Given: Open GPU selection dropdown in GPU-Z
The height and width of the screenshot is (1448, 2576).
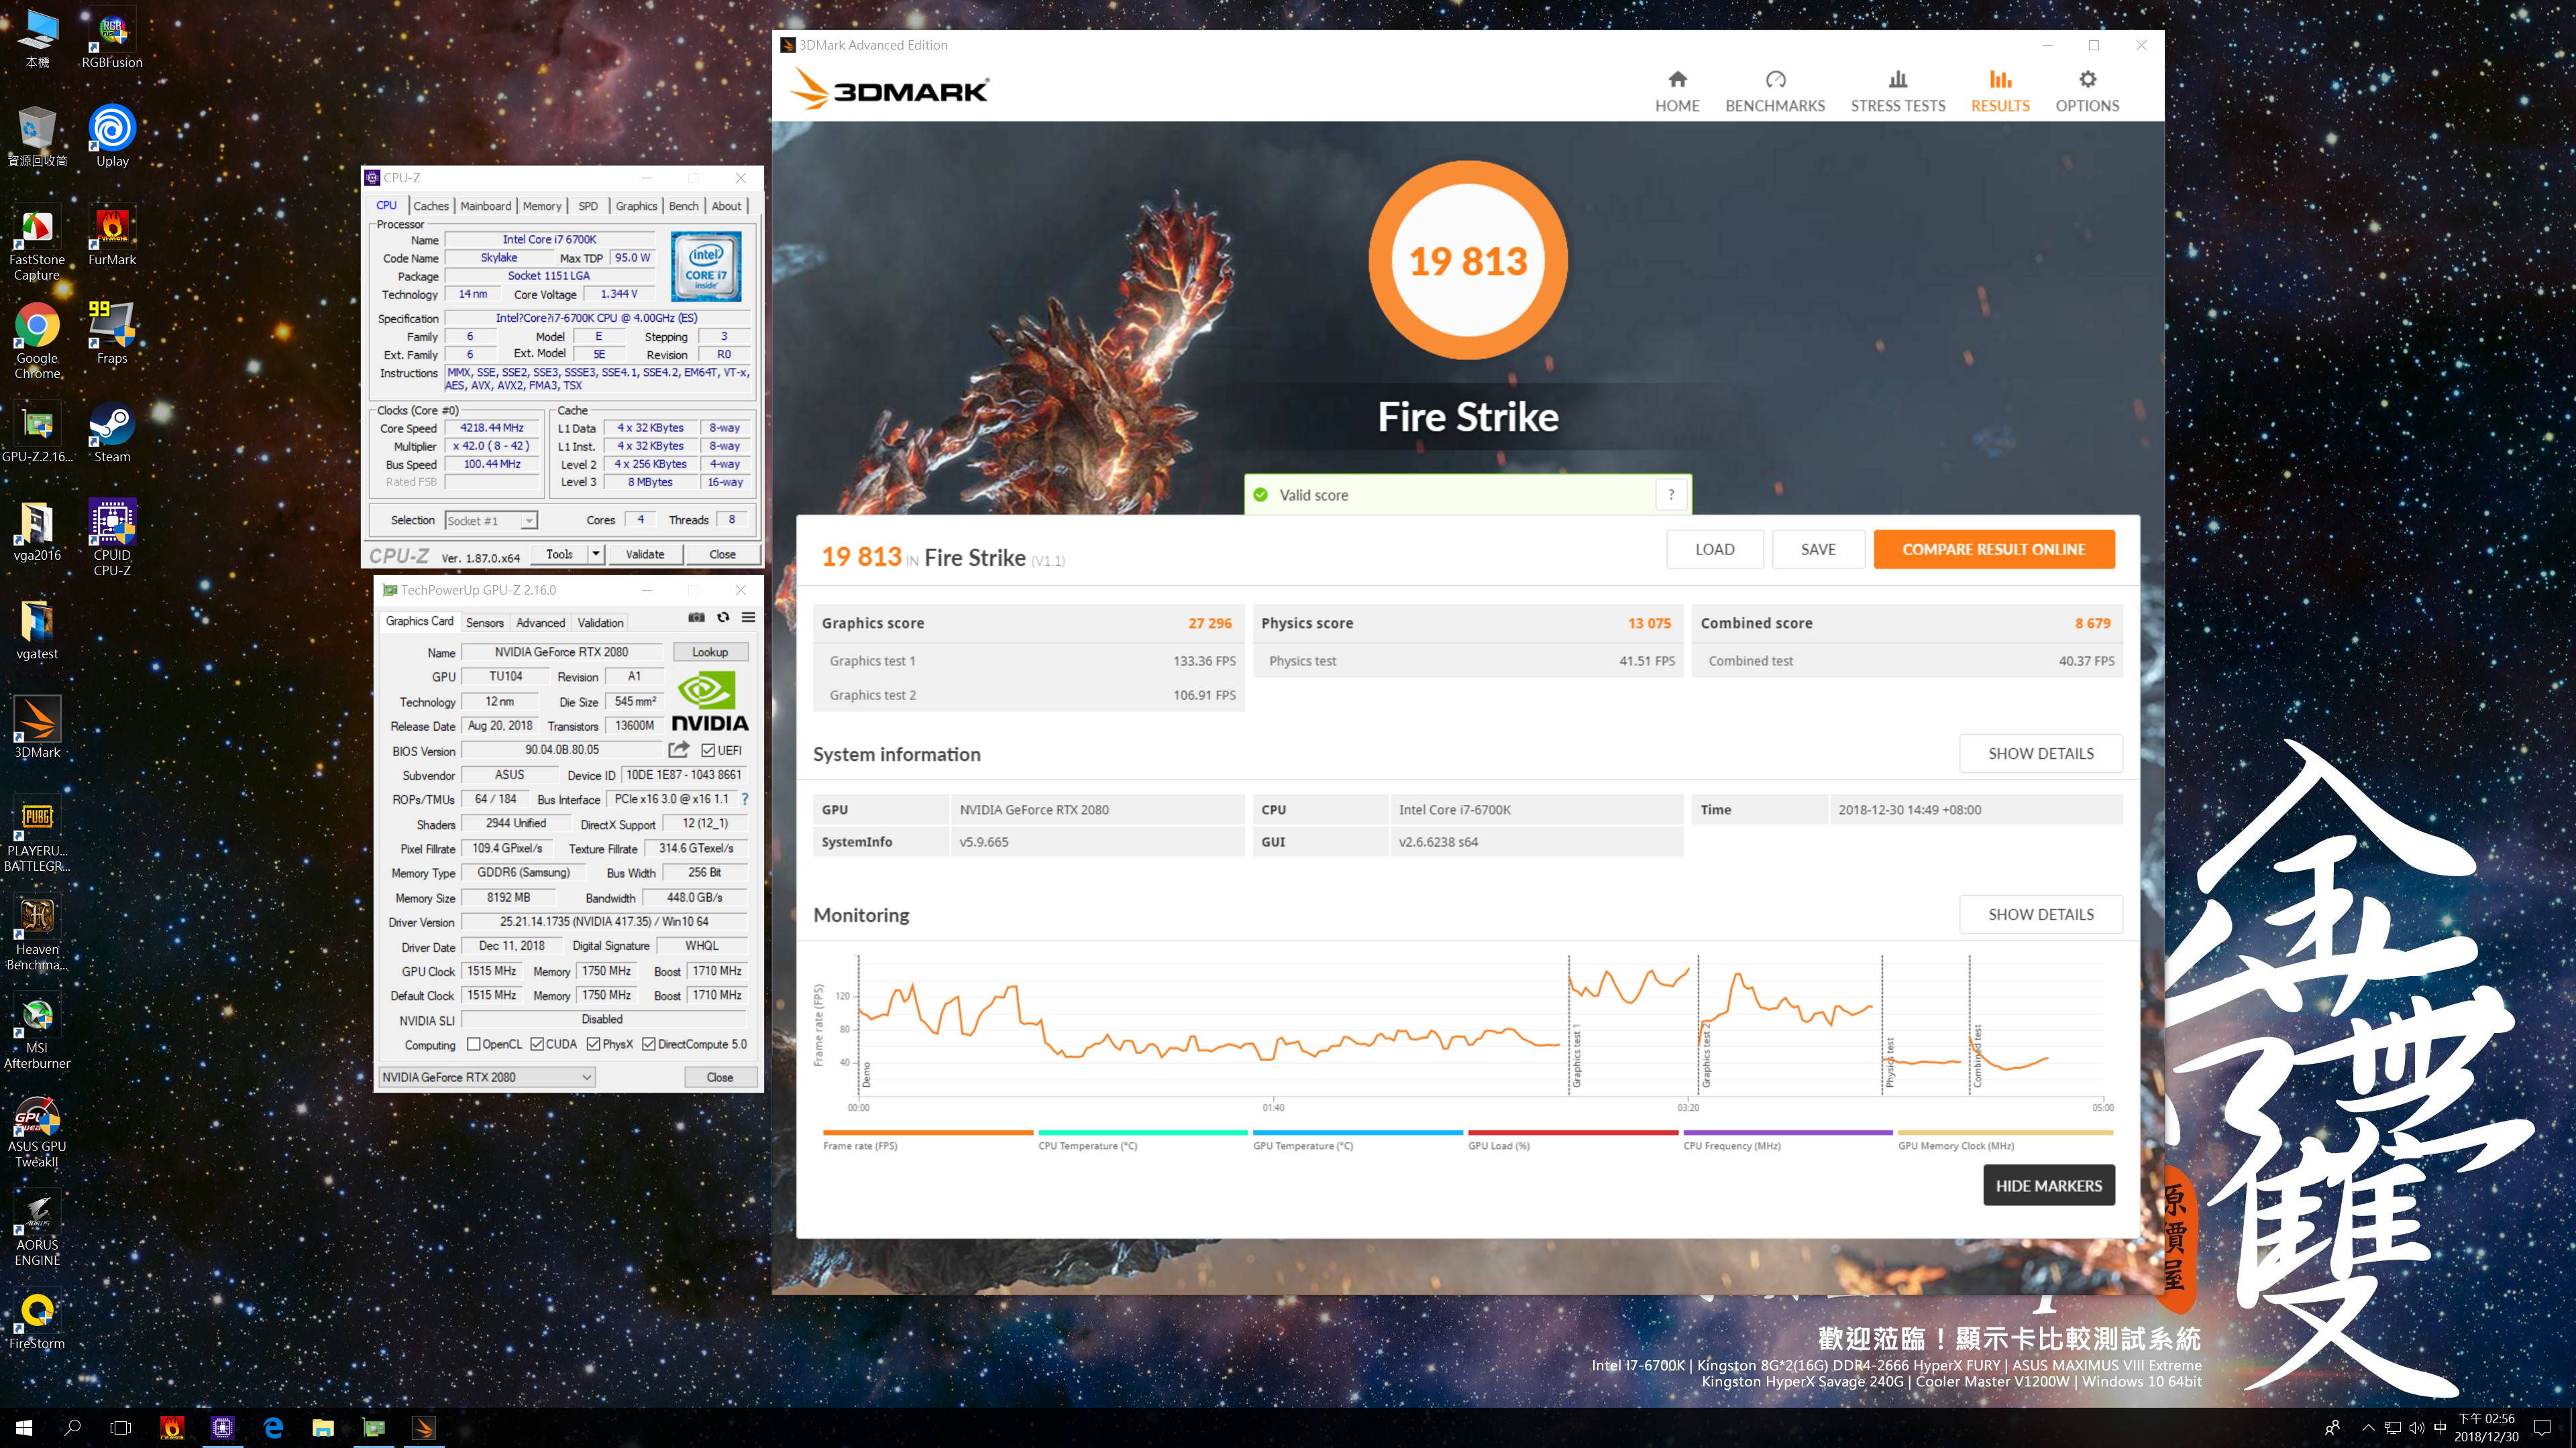Looking at the screenshot, I should pos(487,1077).
